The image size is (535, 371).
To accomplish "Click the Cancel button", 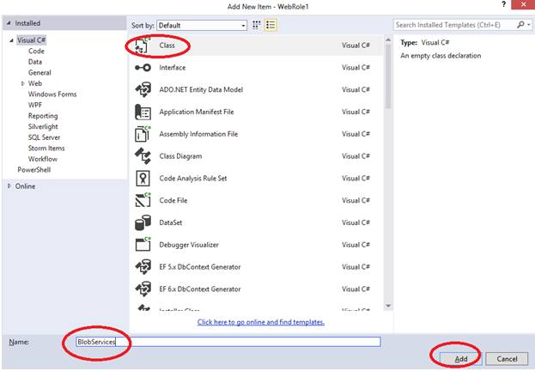I will pyautogui.click(x=507, y=359).
